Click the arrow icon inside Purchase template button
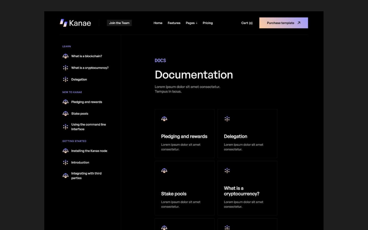The image size is (368, 230). pyautogui.click(x=298, y=23)
